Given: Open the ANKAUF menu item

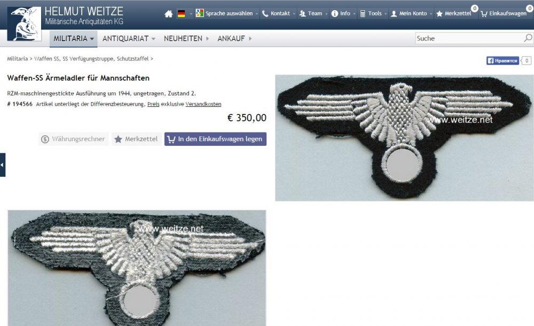Looking at the screenshot, I should [234, 38].
